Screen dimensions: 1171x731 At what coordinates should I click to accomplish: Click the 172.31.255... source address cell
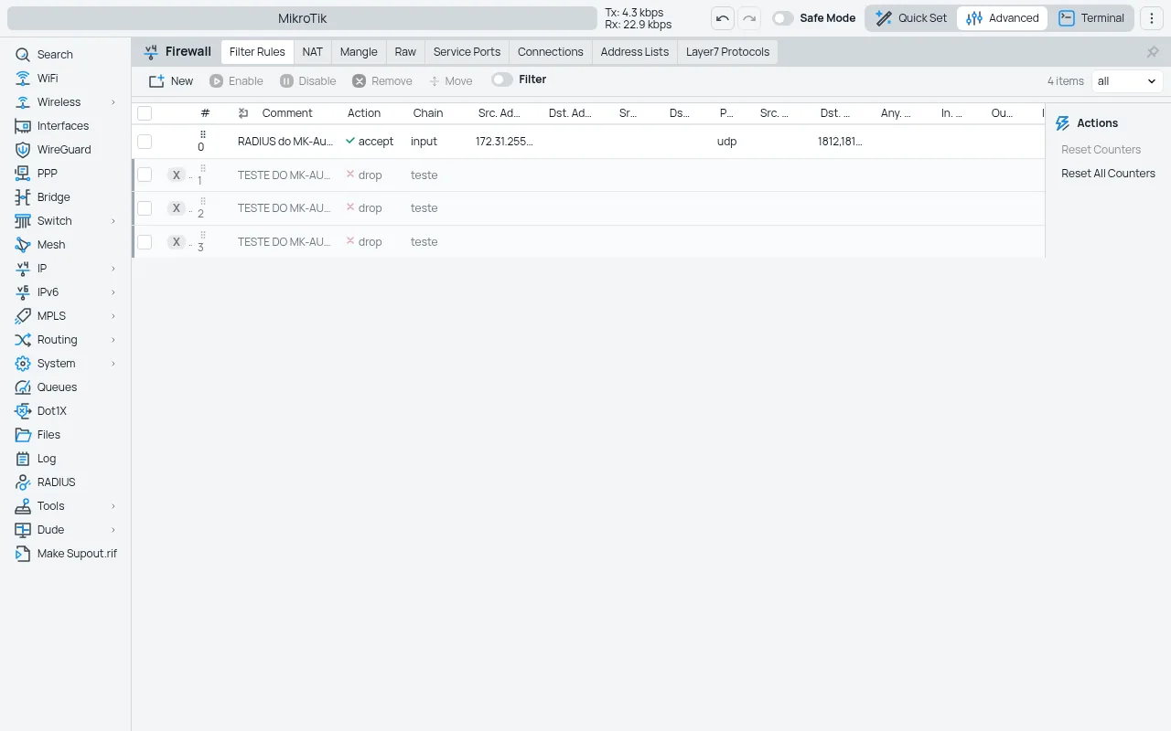point(504,142)
